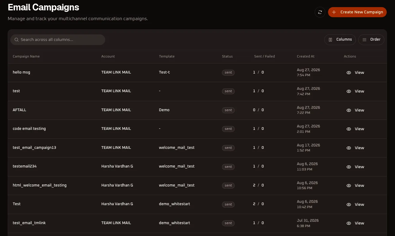395x236 pixels.
Task: View the test_email_campaign13 campaign
Action: point(355,148)
